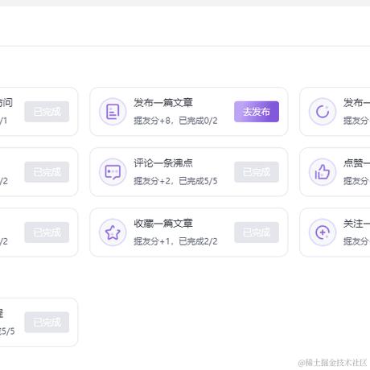Click the article document icon beside 发布一篇文章

pyautogui.click(x=113, y=112)
